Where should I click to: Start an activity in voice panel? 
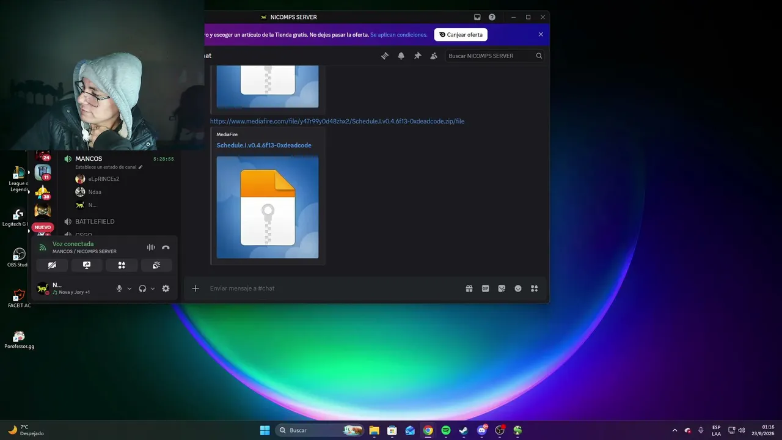tap(122, 265)
